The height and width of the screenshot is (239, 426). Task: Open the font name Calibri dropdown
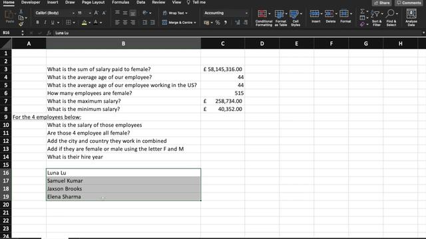click(x=73, y=13)
